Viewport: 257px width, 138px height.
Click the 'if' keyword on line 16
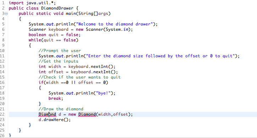[x=41, y=82]
